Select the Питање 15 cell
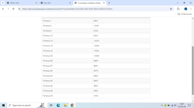The height and width of the screenshot is (108, 194). [67, 46]
